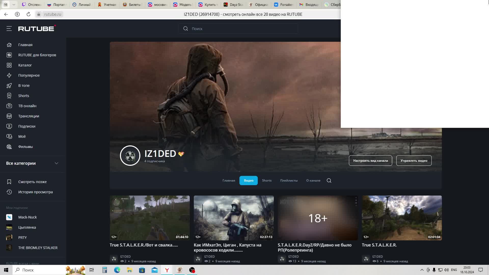Switch to the Dayz browser tab
Image resolution: width=489 pixels, height=275 pixels.
pos(233,5)
